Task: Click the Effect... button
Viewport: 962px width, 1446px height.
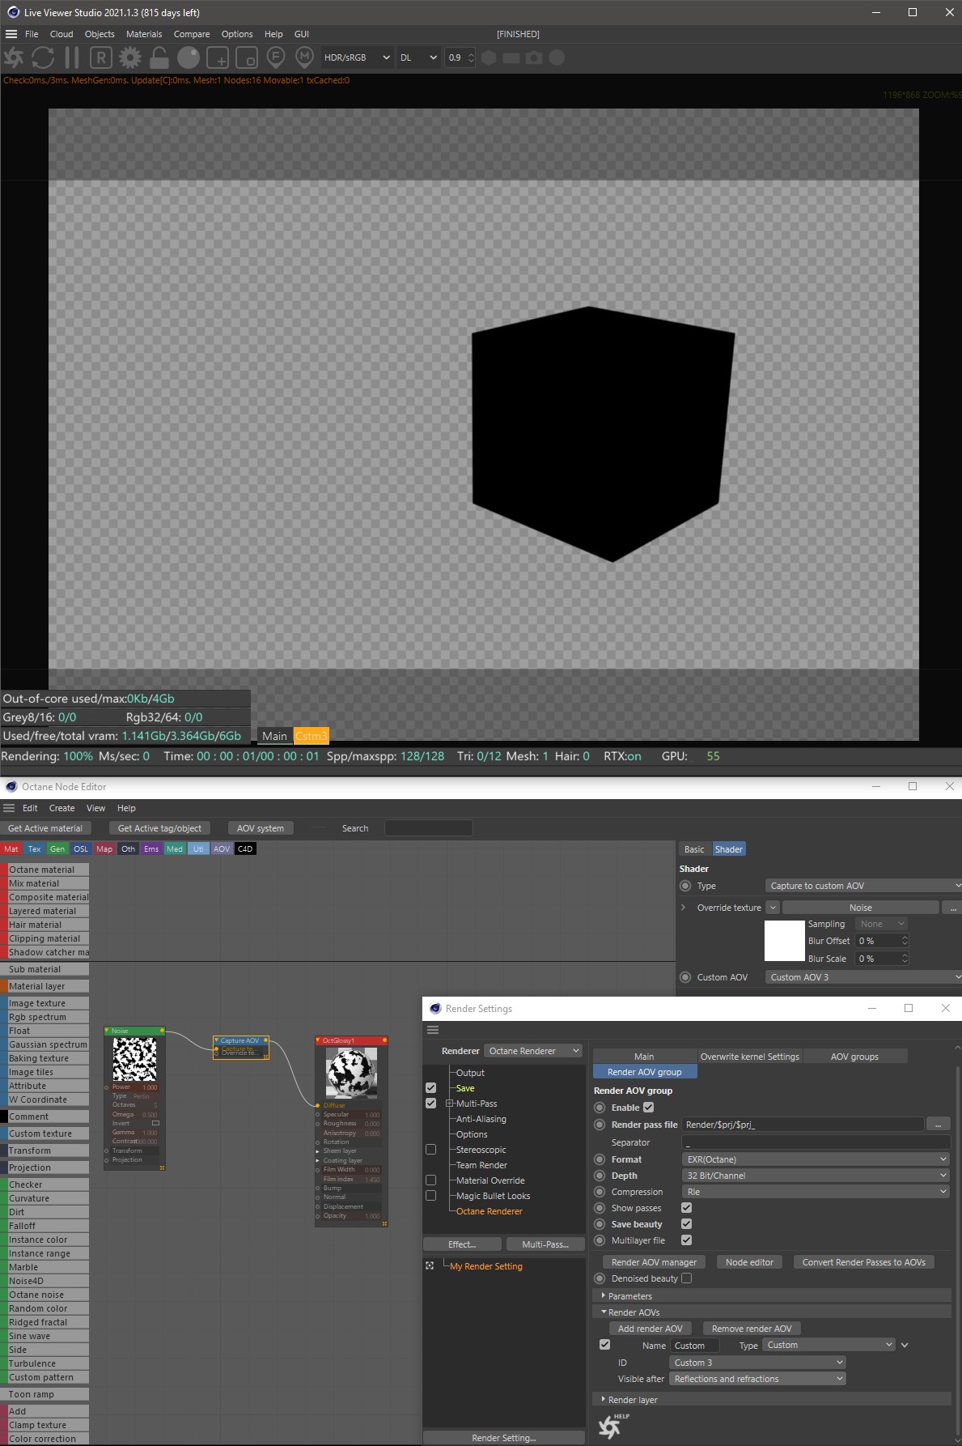Action: (x=462, y=1244)
